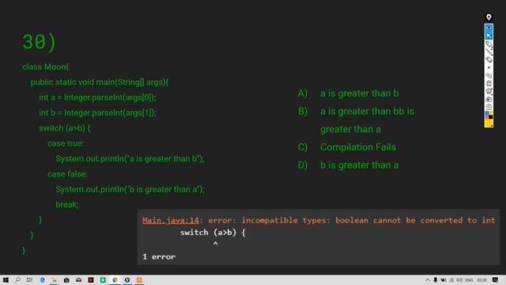Viewport: 506px width, 285px height.
Task: Open the dark red app on taskbar
Action: pyautogui.click(x=91, y=279)
